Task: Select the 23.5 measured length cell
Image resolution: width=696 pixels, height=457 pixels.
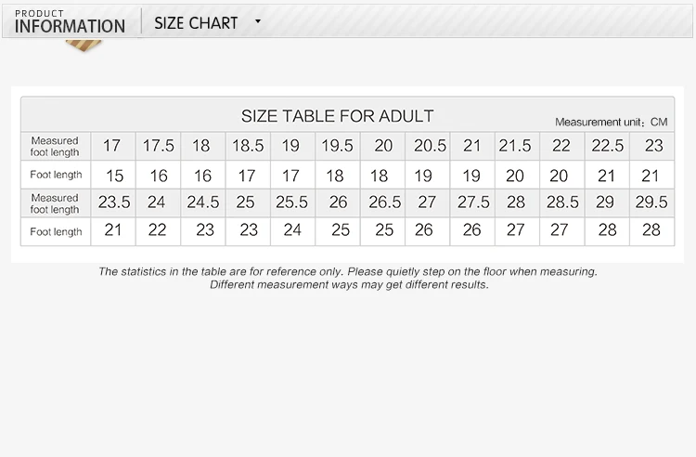Action: point(114,202)
